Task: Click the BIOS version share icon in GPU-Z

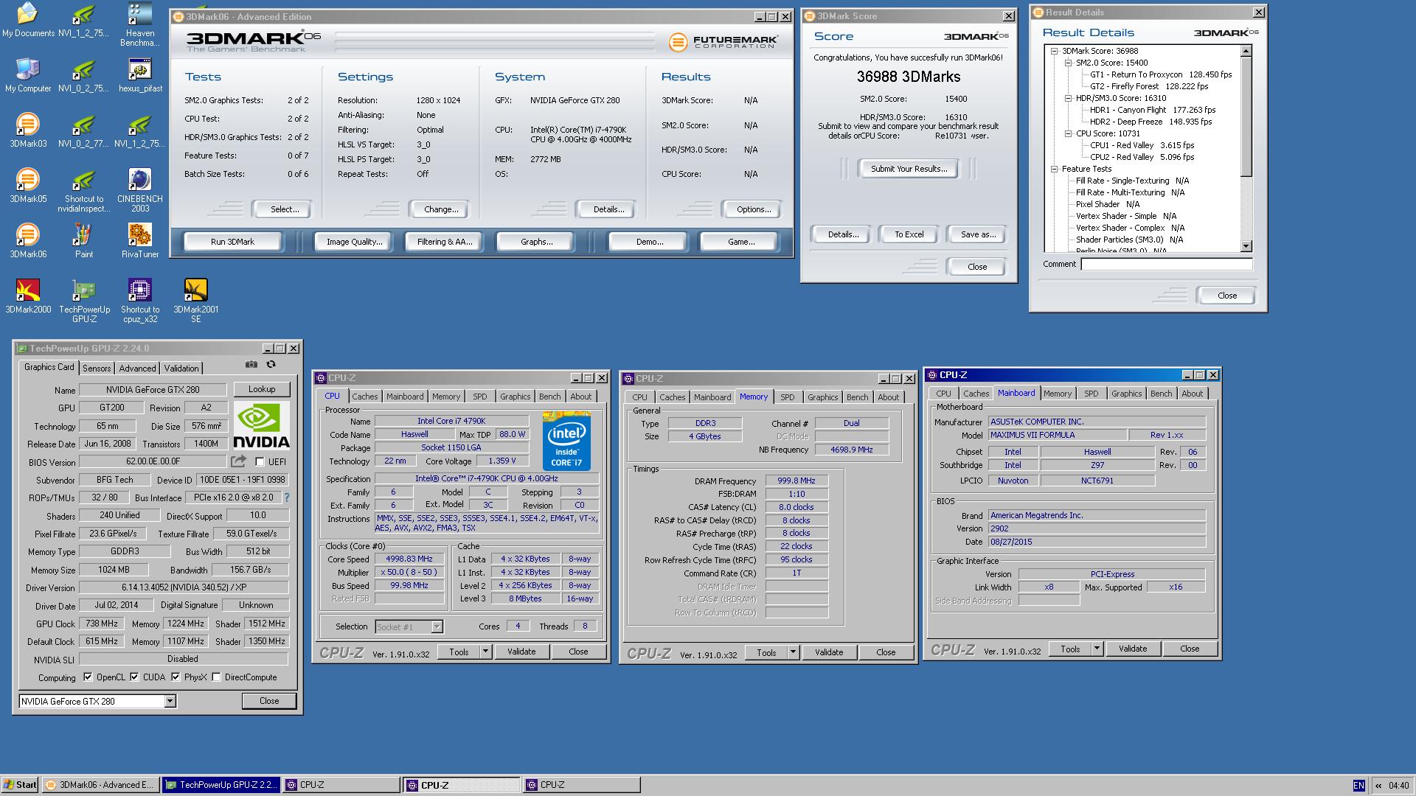Action: pyautogui.click(x=238, y=461)
